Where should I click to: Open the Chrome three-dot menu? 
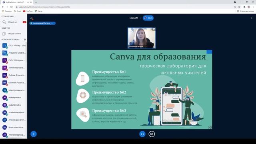(x=253, y=7)
